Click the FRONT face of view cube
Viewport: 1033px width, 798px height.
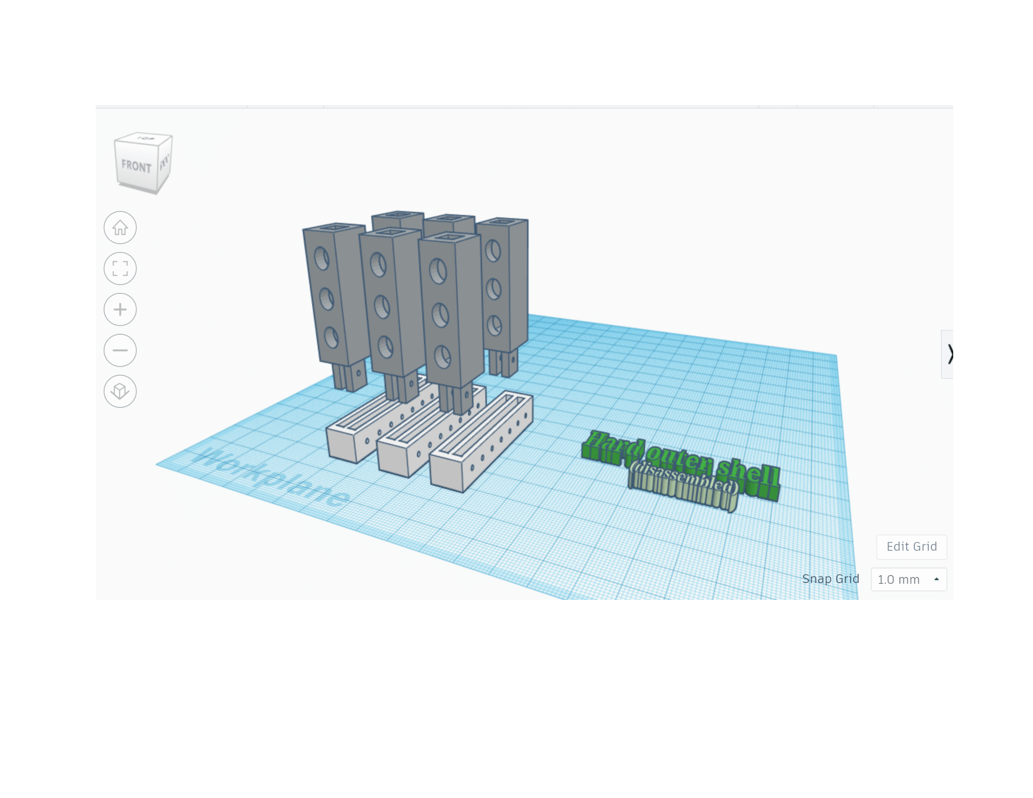[136, 166]
